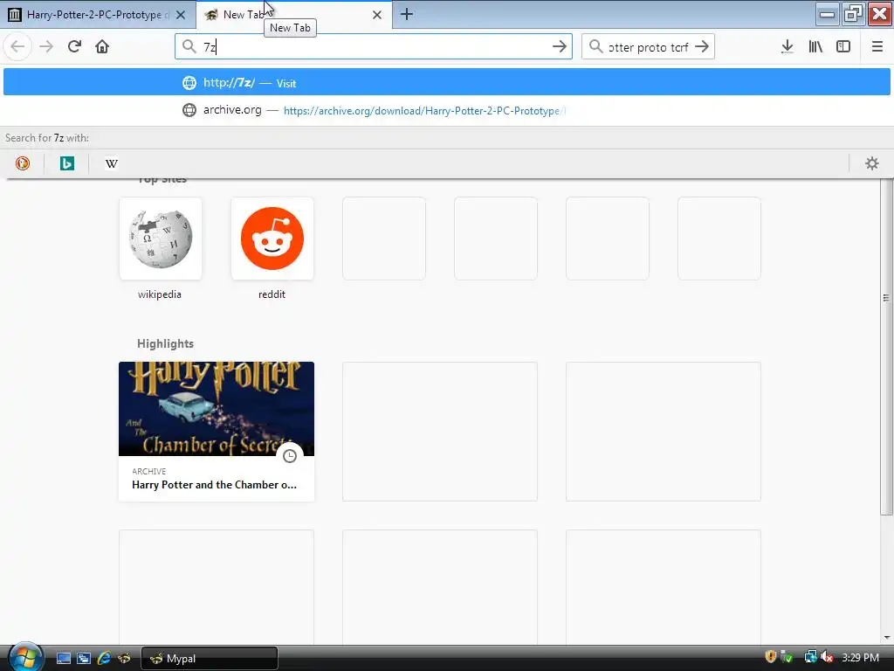The width and height of the screenshot is (894, 671).
Task: Click the page vertical scrollbar
Action: (887, 346)
